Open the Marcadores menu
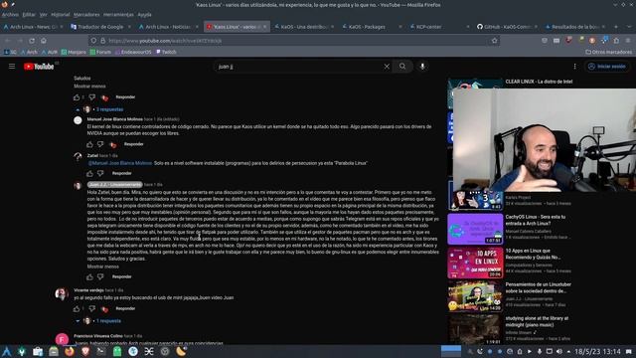Viewport: 636px width, 358px height. (x=86, y=15)
